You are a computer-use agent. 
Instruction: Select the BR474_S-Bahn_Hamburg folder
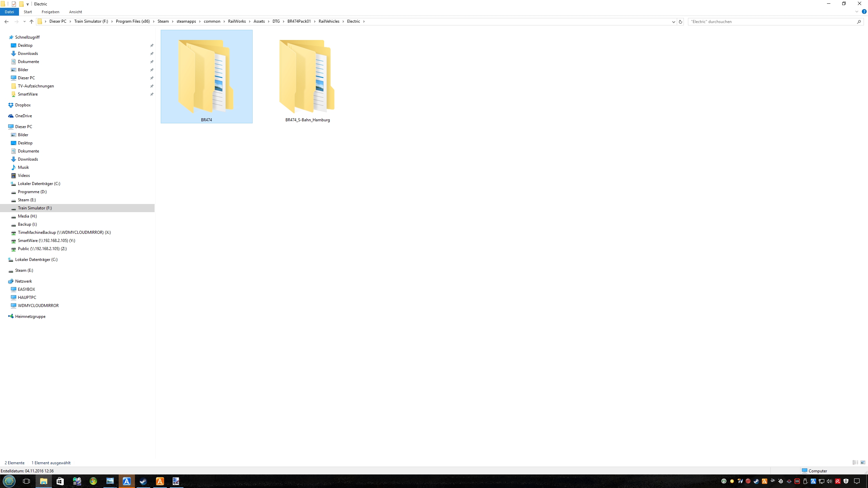tap(307, 81)
